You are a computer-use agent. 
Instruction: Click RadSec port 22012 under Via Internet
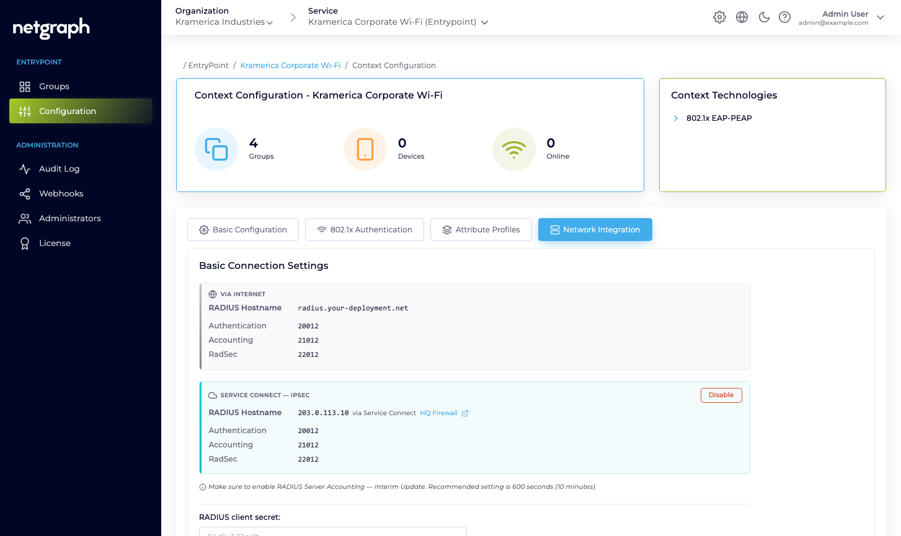pos(308,354)
